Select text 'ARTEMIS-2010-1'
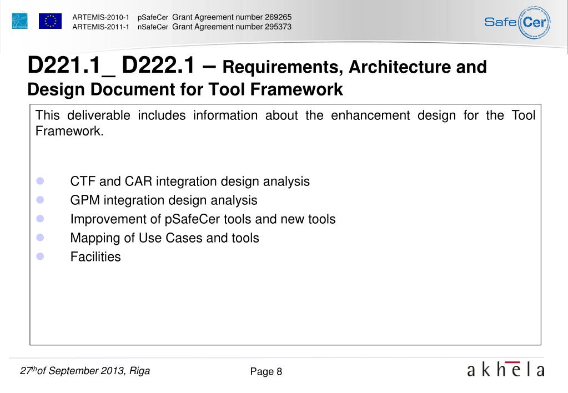 click(x=100, y=17)
